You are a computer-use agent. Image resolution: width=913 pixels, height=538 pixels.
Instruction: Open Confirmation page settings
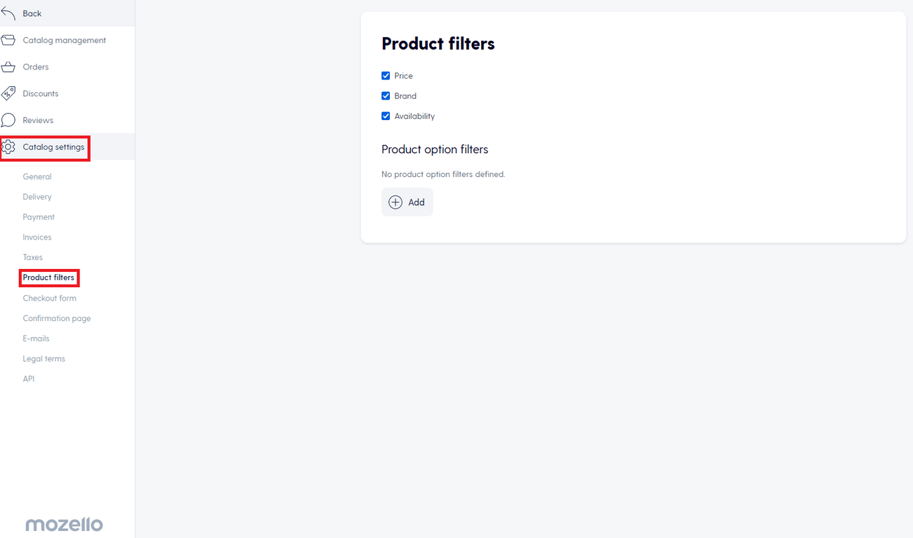[57, 319]
